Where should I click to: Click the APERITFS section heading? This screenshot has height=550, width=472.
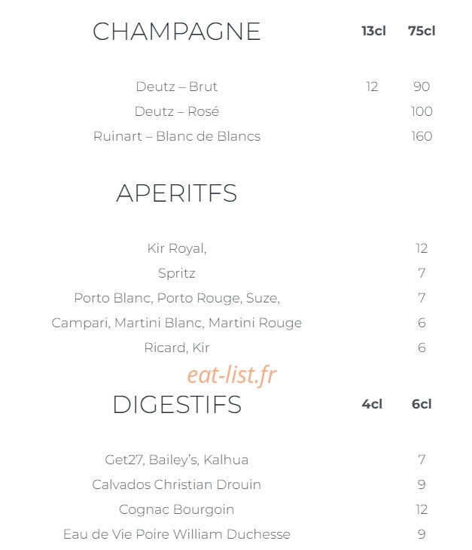click(176, 193)
